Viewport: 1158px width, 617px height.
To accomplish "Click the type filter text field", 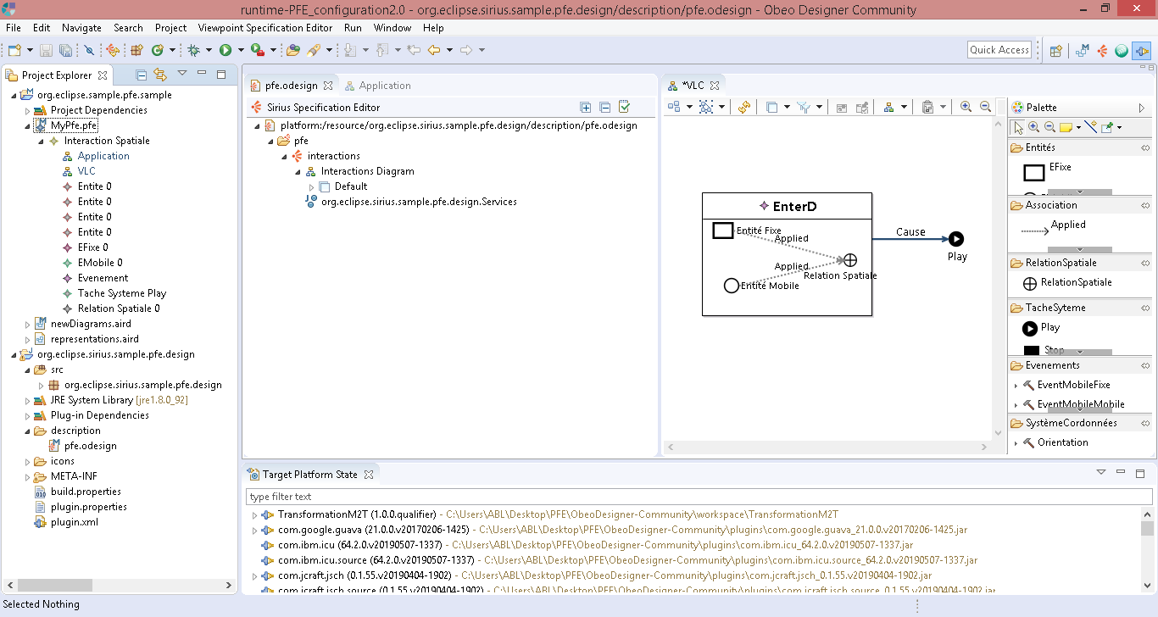I will [x=699, y=497].
